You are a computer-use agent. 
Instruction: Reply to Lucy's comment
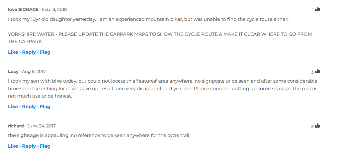click(x=29, y=107)
